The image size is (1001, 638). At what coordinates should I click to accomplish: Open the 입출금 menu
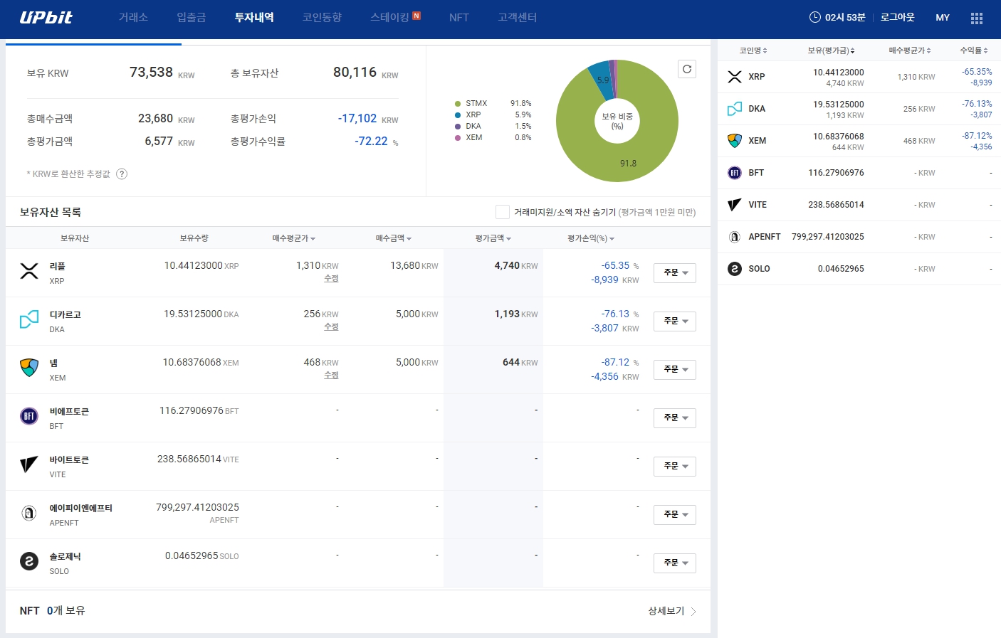[192, 17]
